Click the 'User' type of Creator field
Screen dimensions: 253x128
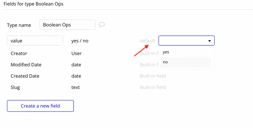point(76,53)
